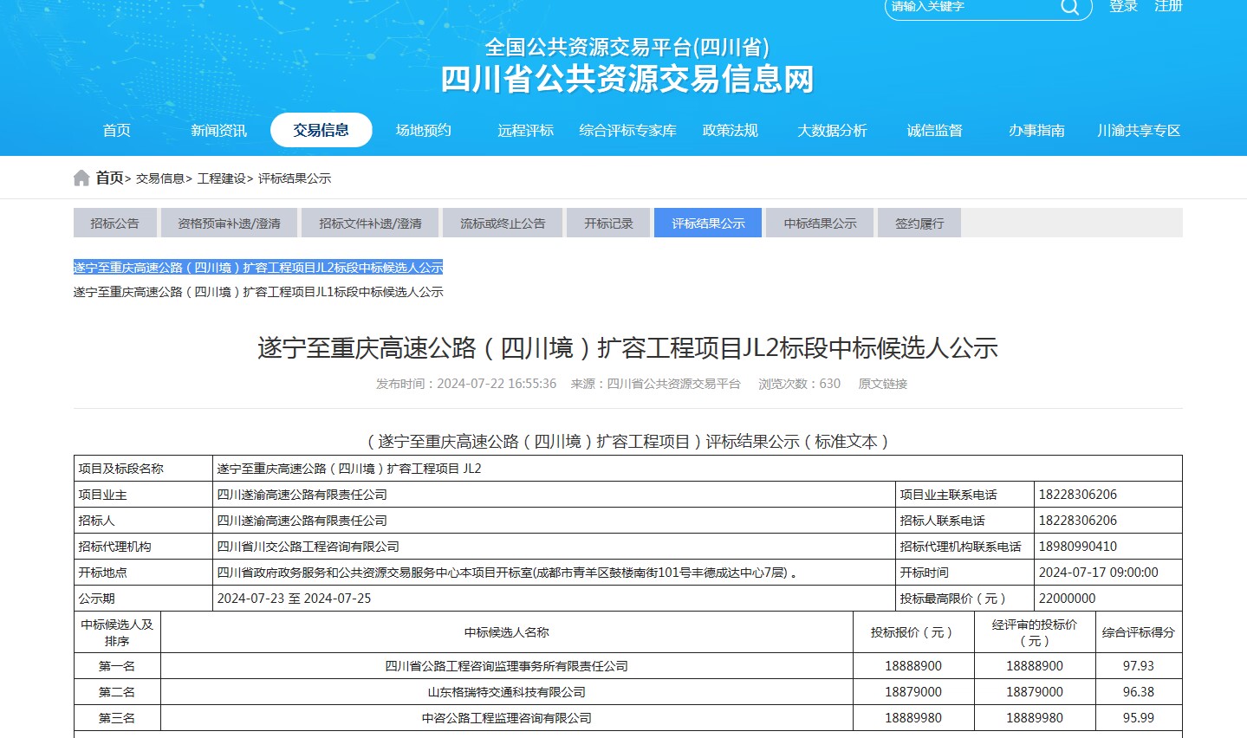Open the 原文链接 original link

pos(882,384)
